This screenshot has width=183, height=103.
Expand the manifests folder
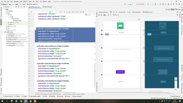click(x=5, y=11)
